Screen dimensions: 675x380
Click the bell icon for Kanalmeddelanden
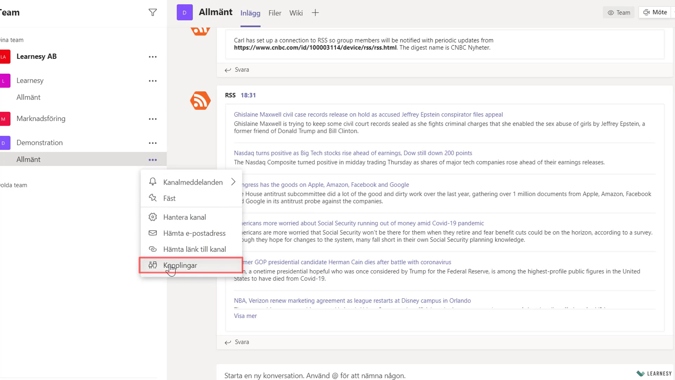pyautogui.click(x=153, y=182)
